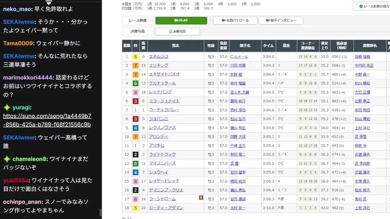Open trainer 安田 翔伍's profile
This screenshot has width=390, height=219.
coord(363,110)
